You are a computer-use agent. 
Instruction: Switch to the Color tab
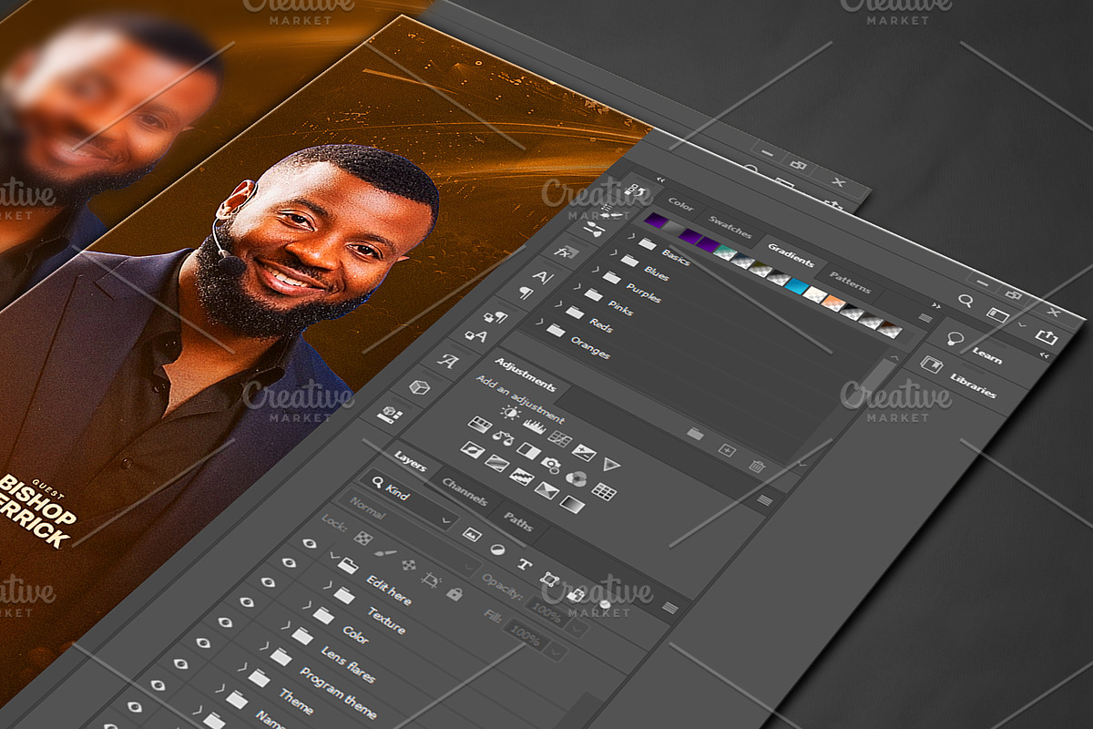click(x=680, y=203)
